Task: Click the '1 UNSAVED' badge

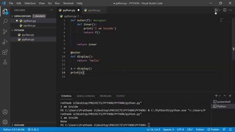Action: pos(39,16)
